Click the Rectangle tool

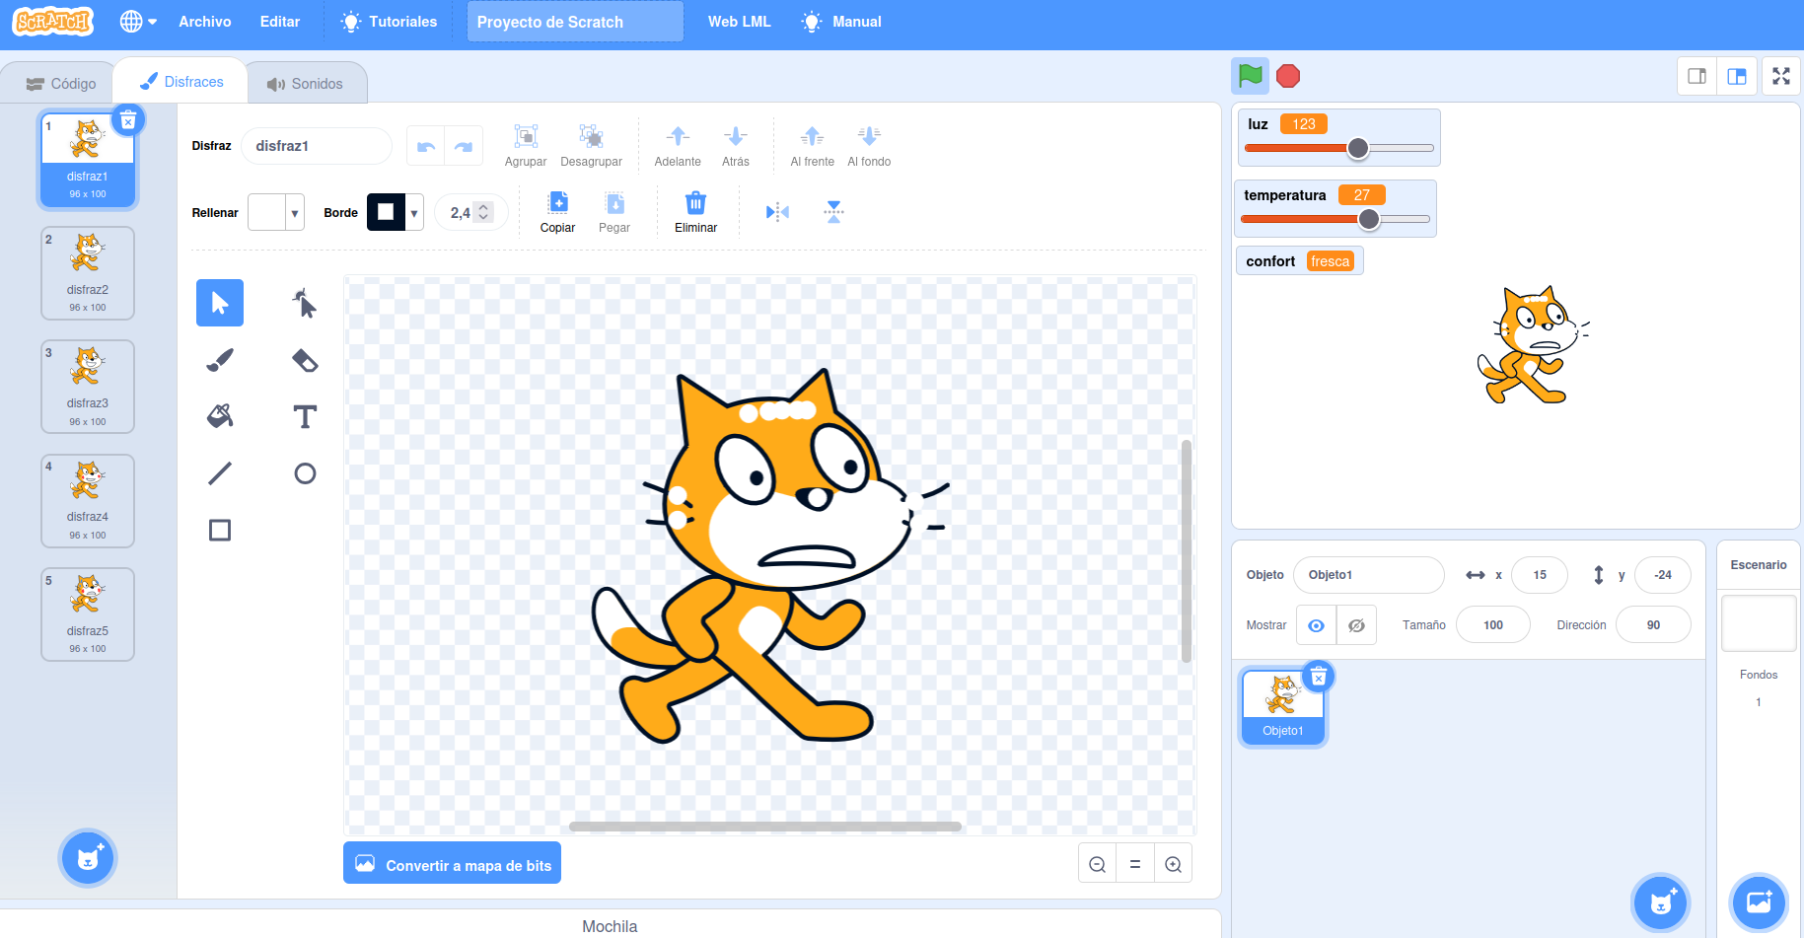[x=220, y=531]
